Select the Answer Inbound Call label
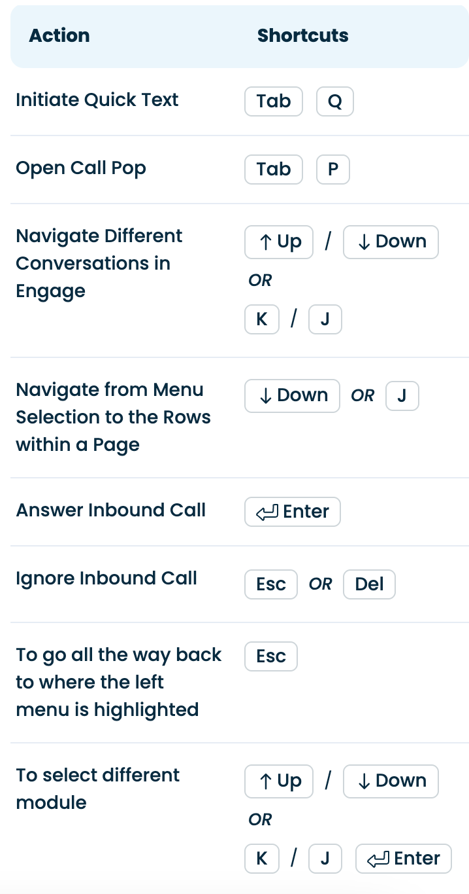This screenshot has height=894, width=469. (111, 510)
